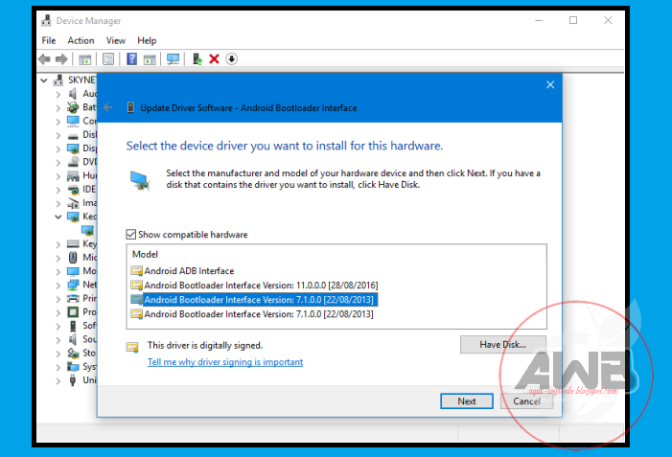Uncheck Show compatible hardware checkbox
Image resolution: width=672 pixels, height=457 pixels.
130,235
